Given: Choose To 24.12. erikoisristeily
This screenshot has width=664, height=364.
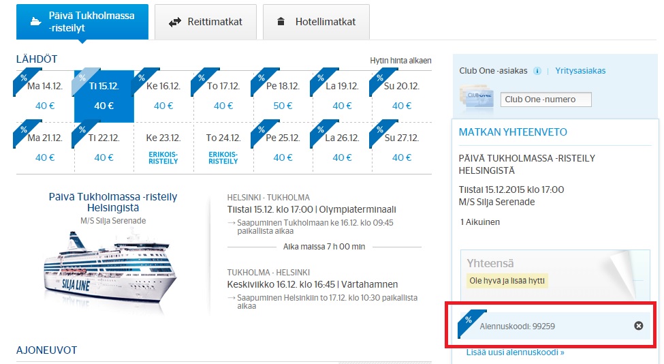Looking at the screenshot, I should pos(223,147).
